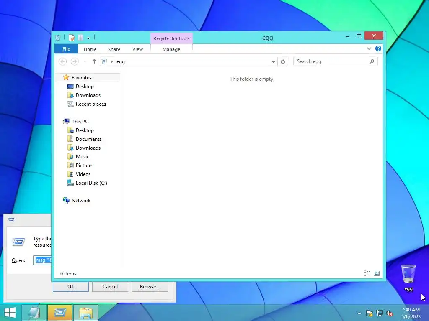The width and height of the screenshot is (429, 321).
Task: Open Action Center flag icon in tray
Action: (370, 313)
